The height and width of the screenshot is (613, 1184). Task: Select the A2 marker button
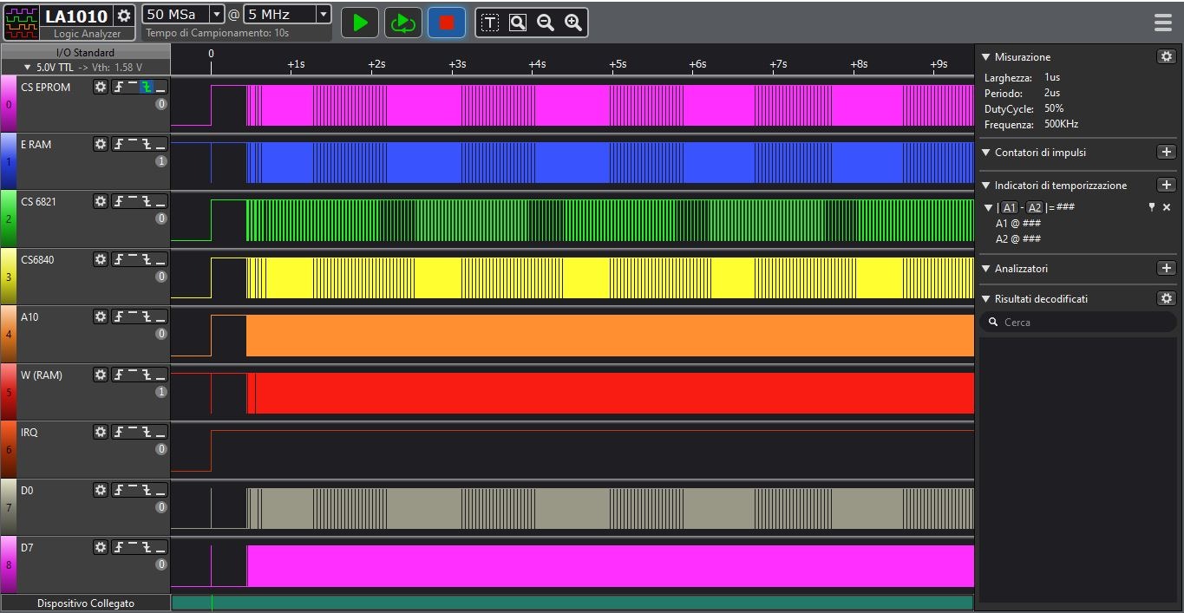pyautogui.click(x=1035, y=207)
